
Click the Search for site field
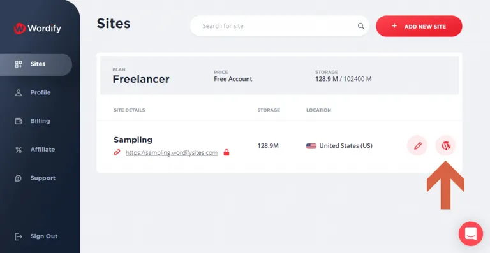(279, 26)
